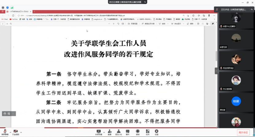Screen dimensions: 255x137
Task: Click the shield security icon at top left
Action: click(7, 7)
